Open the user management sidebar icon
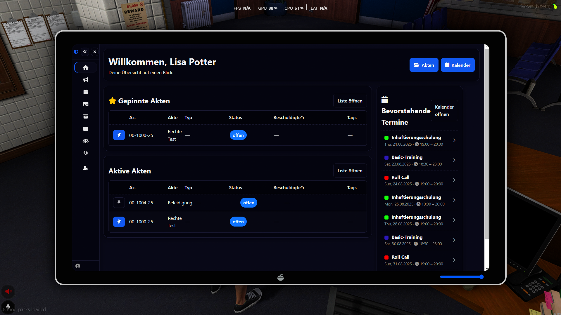Screen dimensions: 561x315 [x=86, y=168]
